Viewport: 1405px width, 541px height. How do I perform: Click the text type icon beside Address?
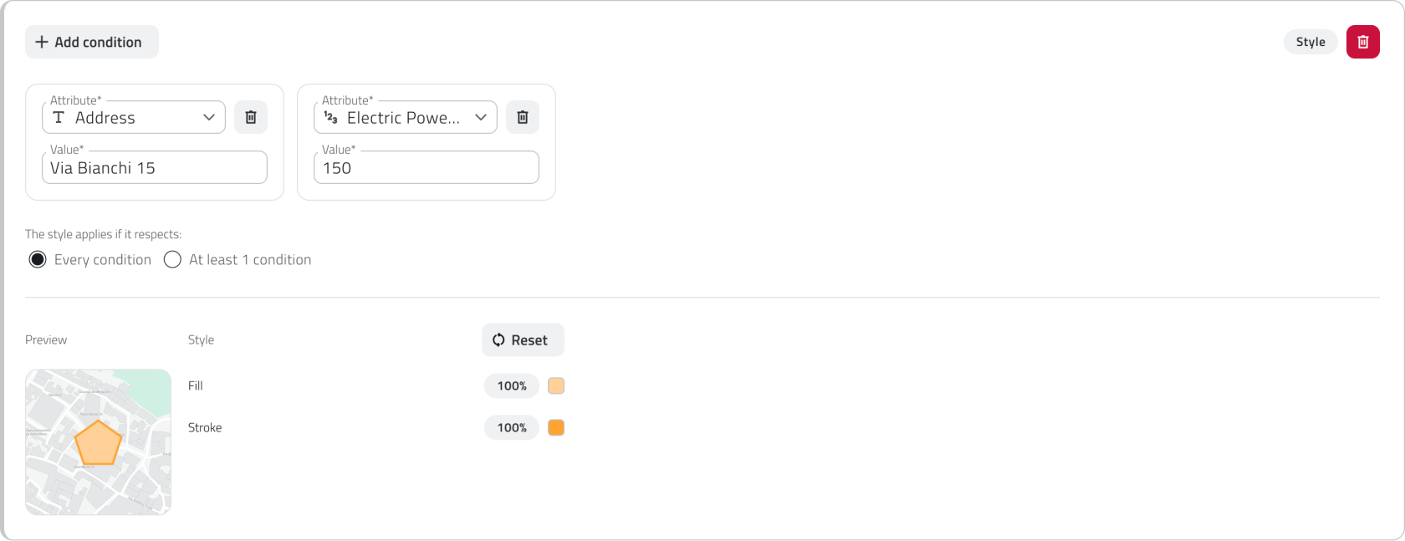click(59, 118)
